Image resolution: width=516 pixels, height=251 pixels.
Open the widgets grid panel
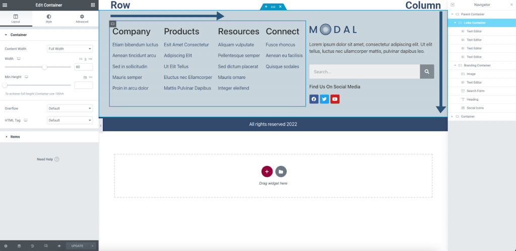[93, 5]
